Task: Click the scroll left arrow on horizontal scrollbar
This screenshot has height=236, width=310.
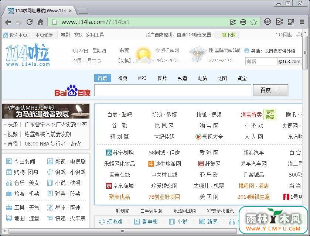Action: 5,231
